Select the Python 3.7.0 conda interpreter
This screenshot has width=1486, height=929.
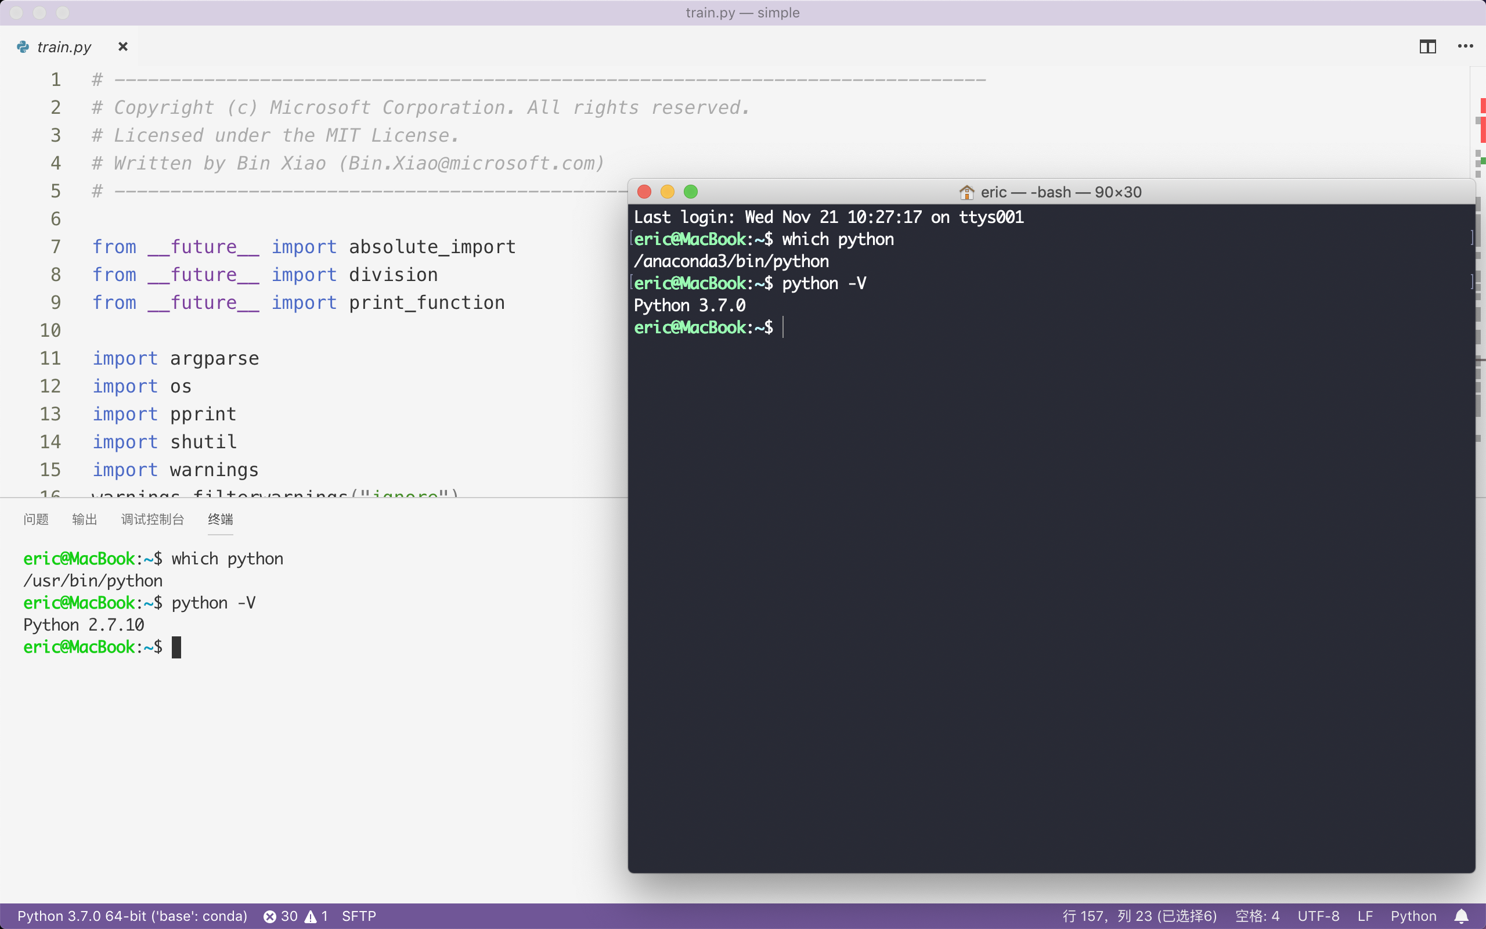click(132, 916)
